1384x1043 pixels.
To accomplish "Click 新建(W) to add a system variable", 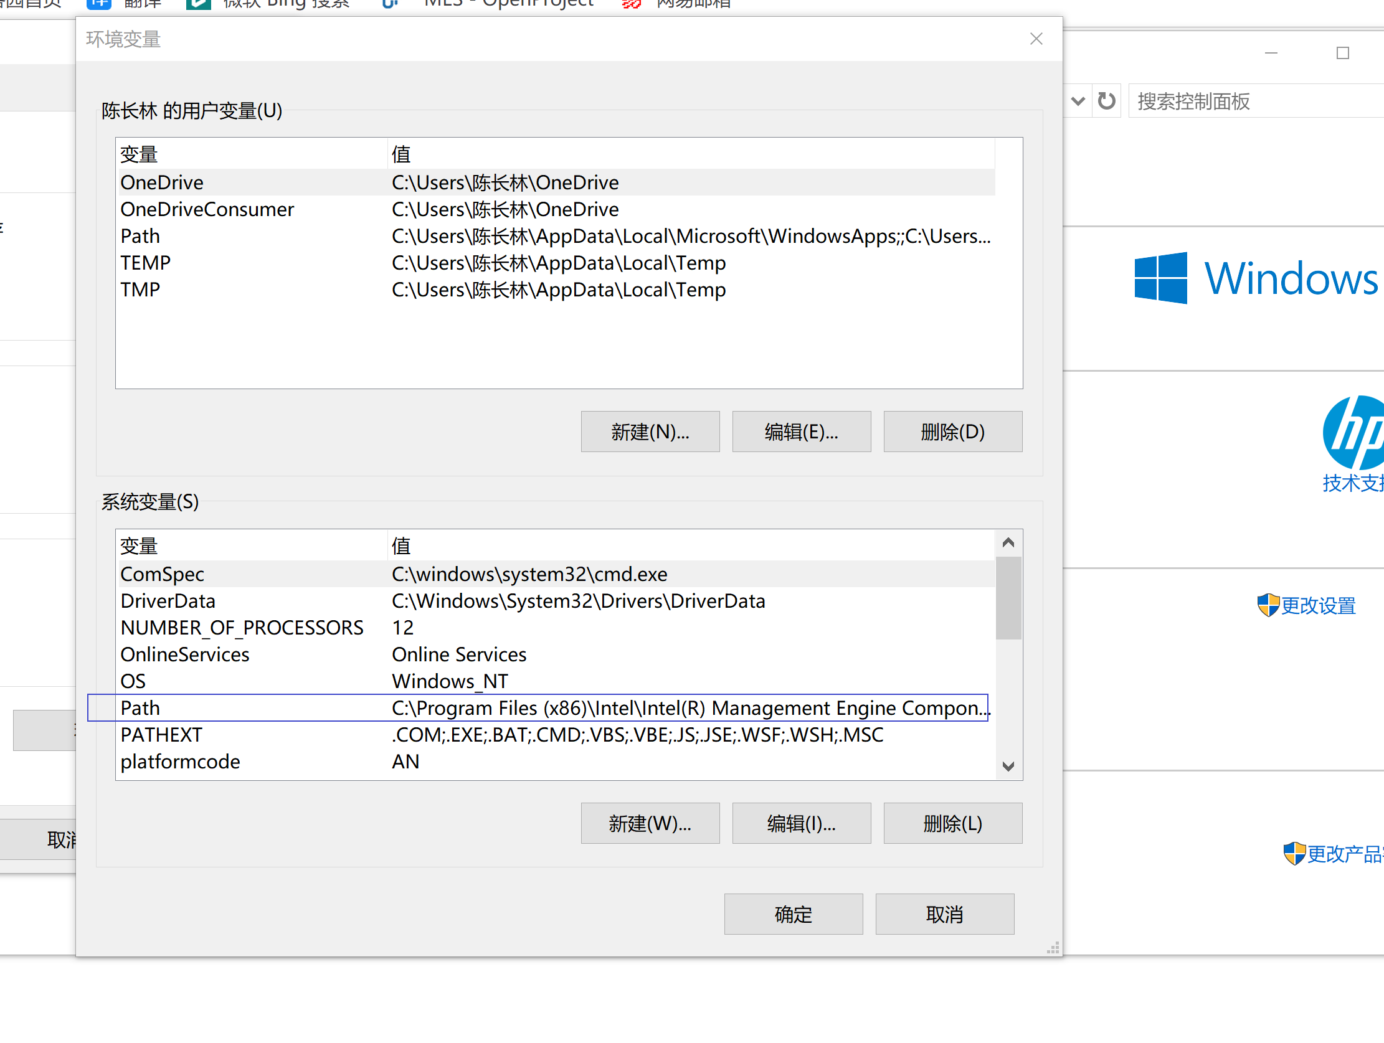I will coord(650,823).
